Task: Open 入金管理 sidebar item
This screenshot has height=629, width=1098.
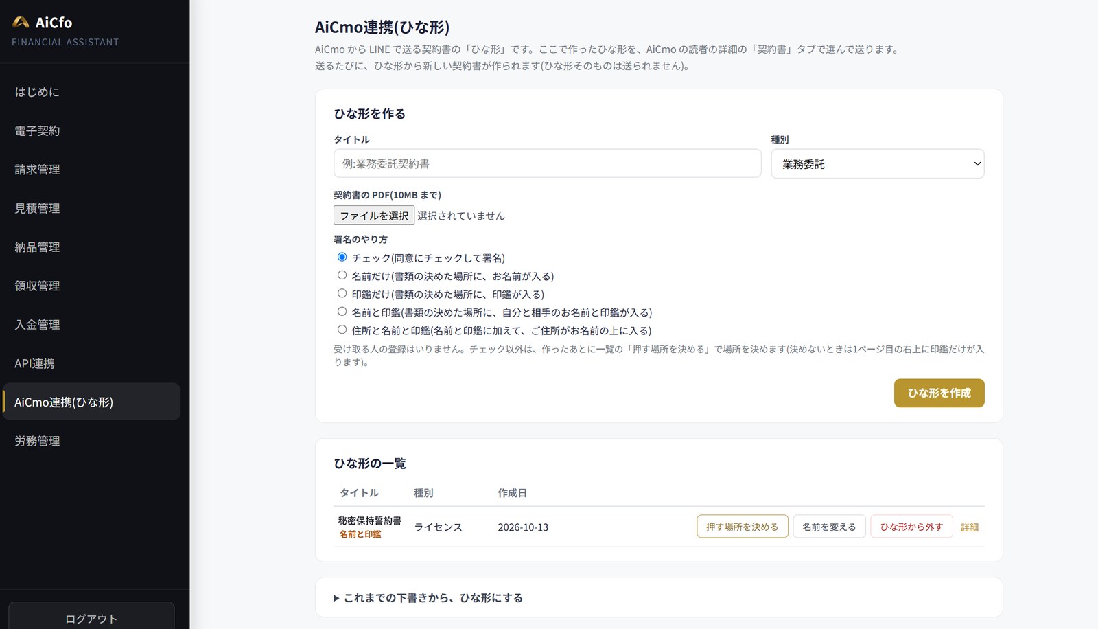Action: 91,325
